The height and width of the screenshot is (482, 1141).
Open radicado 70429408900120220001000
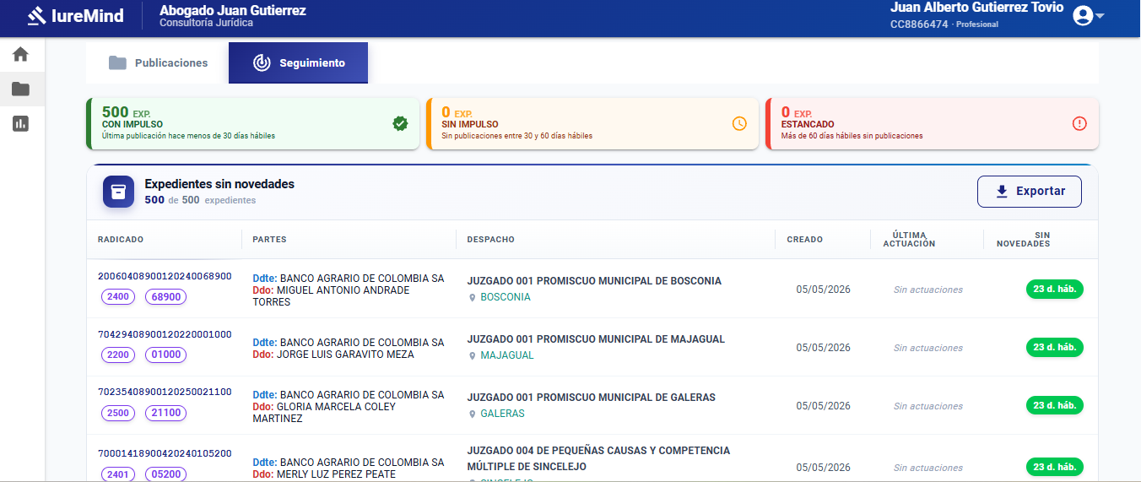pos(165,334)
